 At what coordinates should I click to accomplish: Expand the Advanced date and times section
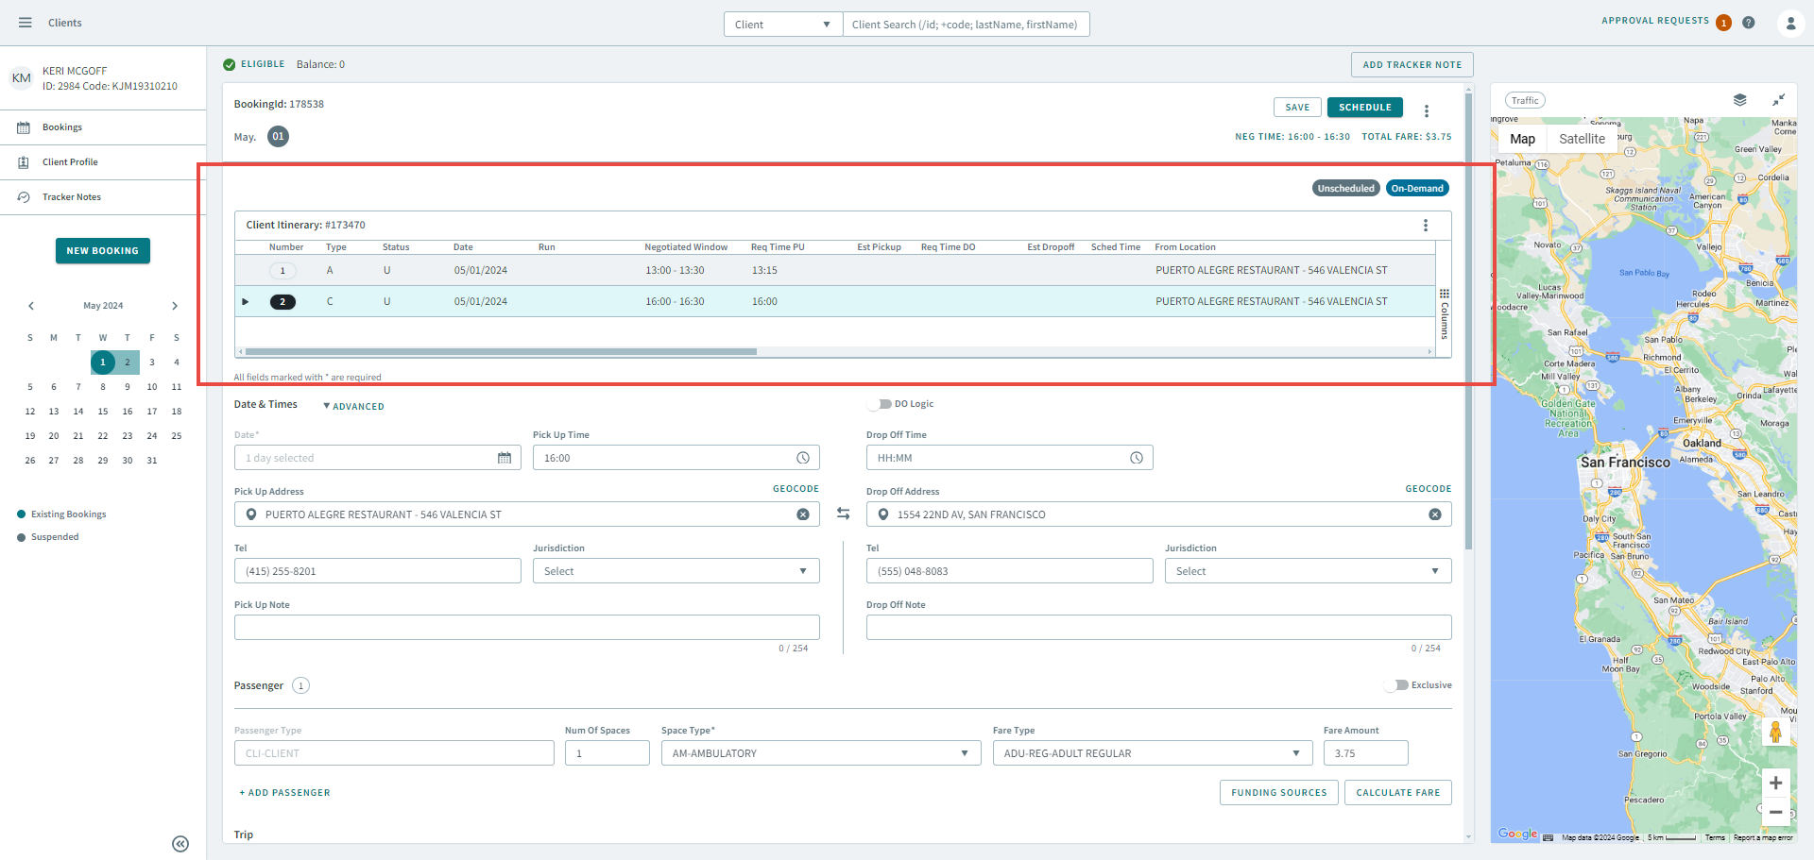[354, 407]
